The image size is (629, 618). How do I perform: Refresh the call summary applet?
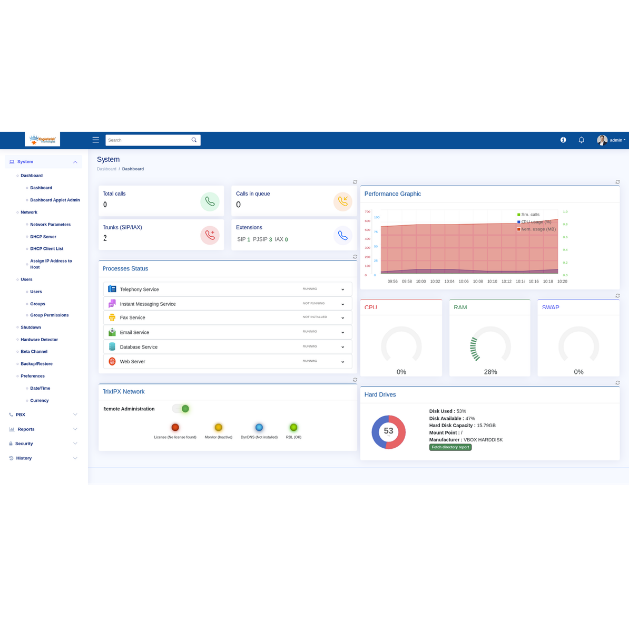[x=355, y=182]
